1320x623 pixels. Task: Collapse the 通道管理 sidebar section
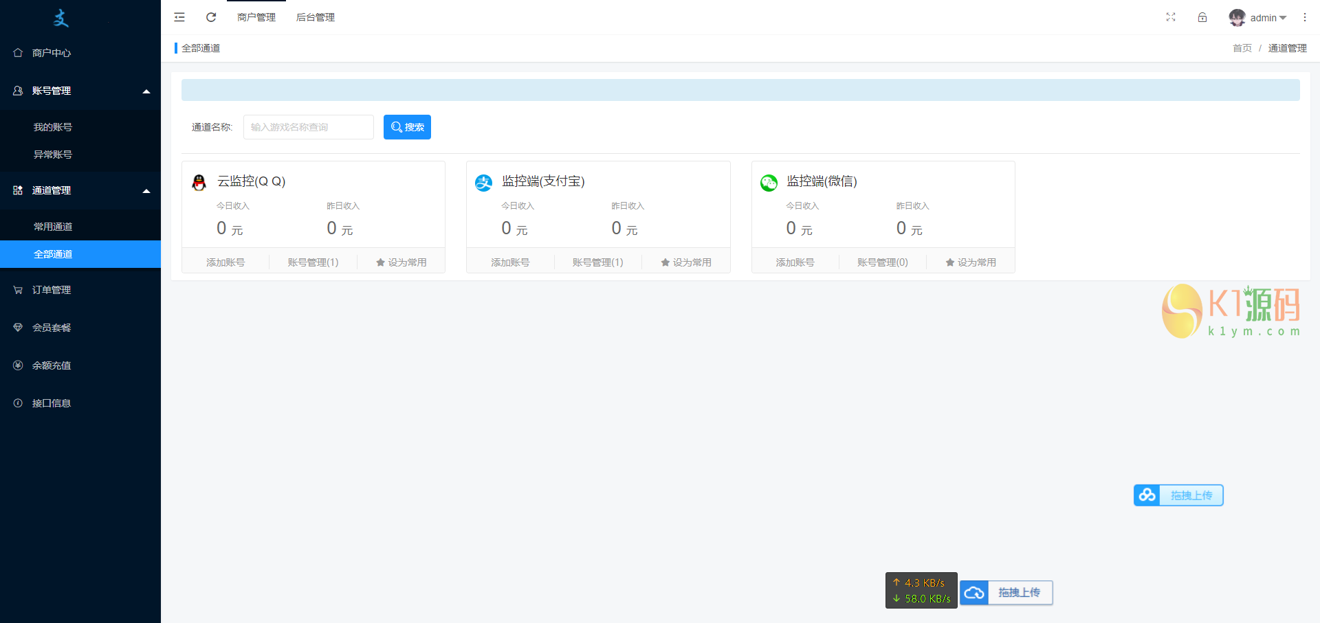click(x=80, y=190)
